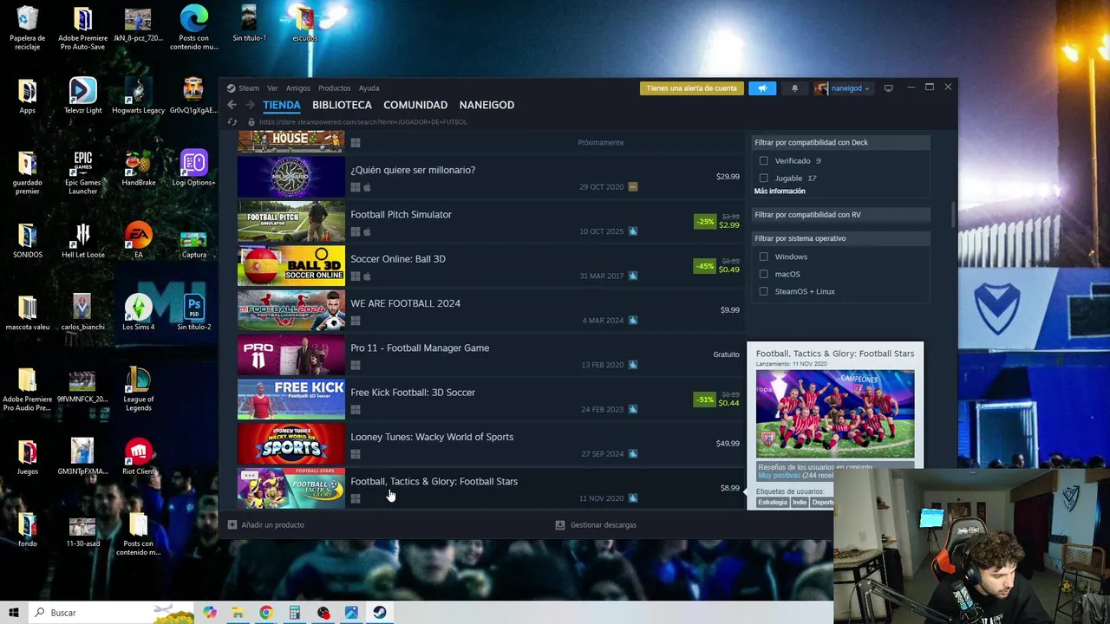
Task: Open Google Chrome from the taskbar
Action: point(265,613)
